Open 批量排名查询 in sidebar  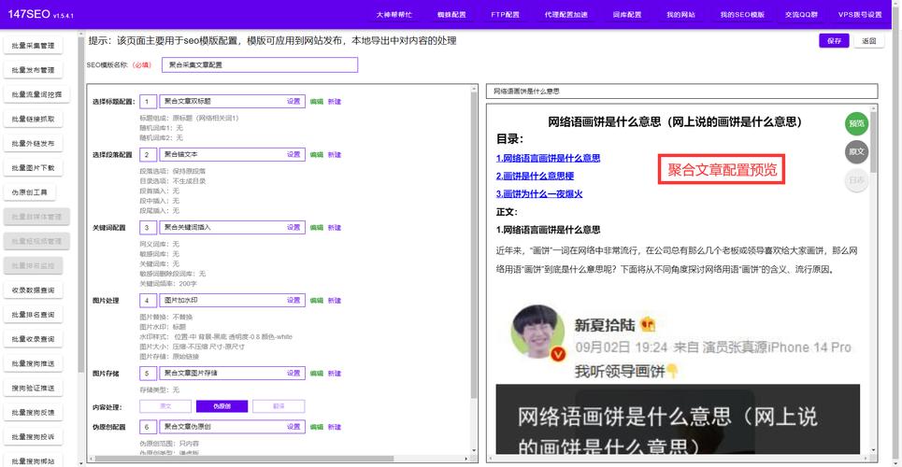pyautogui.click(x=34, y=315)
